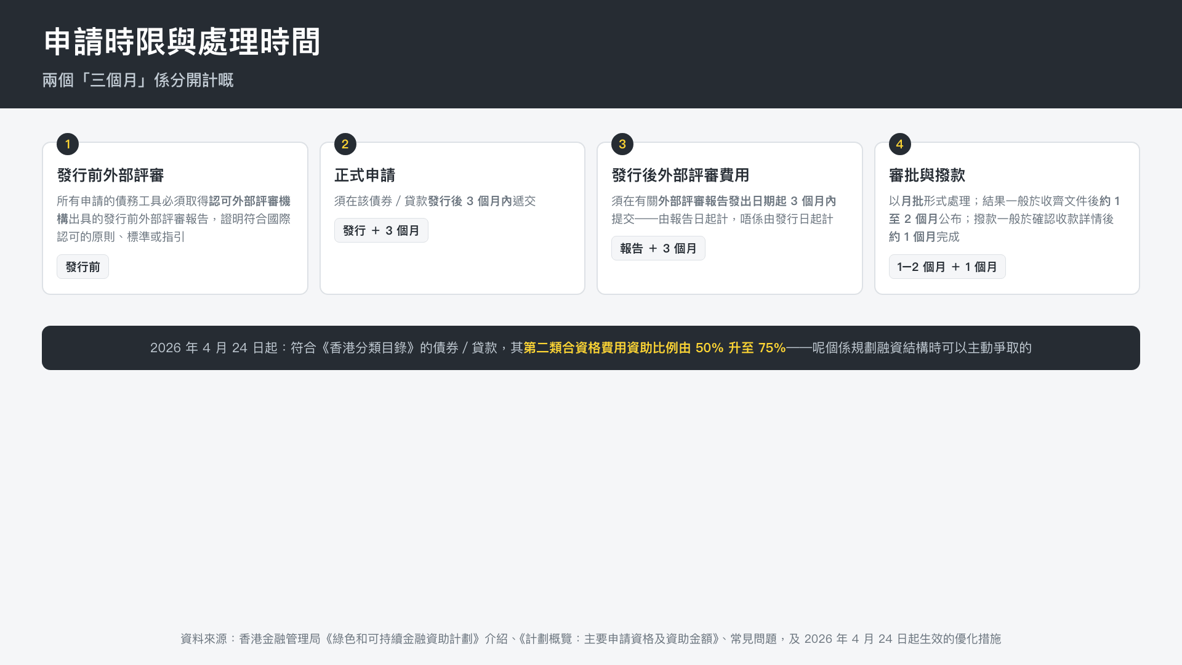
Task: Click the 資料來源 footer line
Action: click(591, 639)
